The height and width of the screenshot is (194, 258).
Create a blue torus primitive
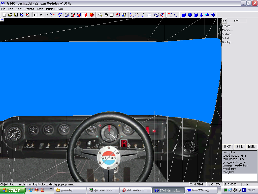(x=207, y=15)
